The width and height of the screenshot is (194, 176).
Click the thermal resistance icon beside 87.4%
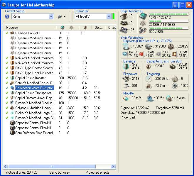(141, 54)
